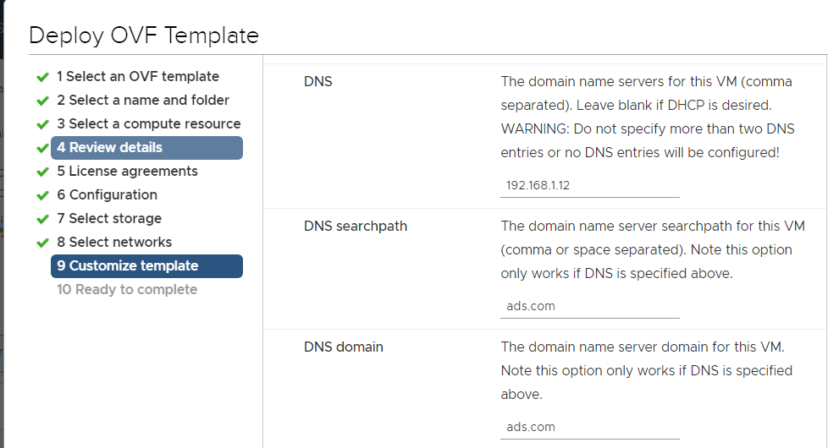Click the checkmark icon next to Select a name and folder
Image resolution: width=828 pixels, height=448 pixels.
pos(43,101)
